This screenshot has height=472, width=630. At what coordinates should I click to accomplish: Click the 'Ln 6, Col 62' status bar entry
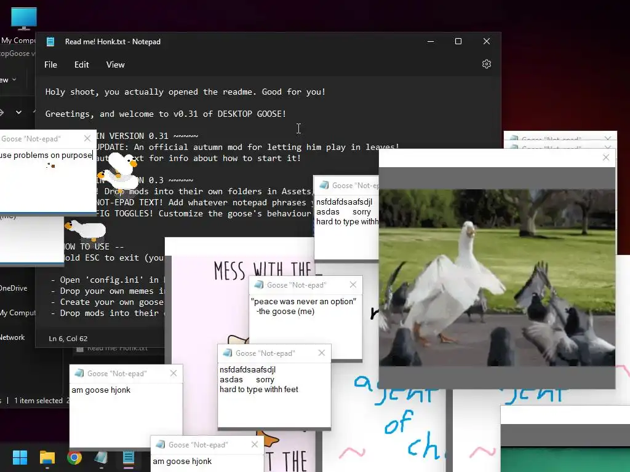[68, 339]
